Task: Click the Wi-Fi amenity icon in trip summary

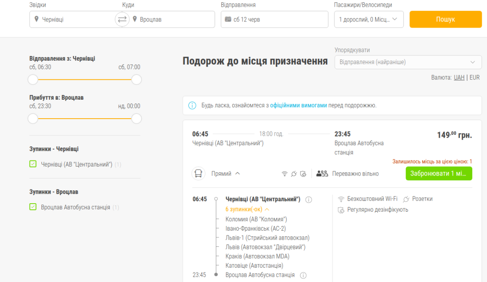Action: coord(284,174)
